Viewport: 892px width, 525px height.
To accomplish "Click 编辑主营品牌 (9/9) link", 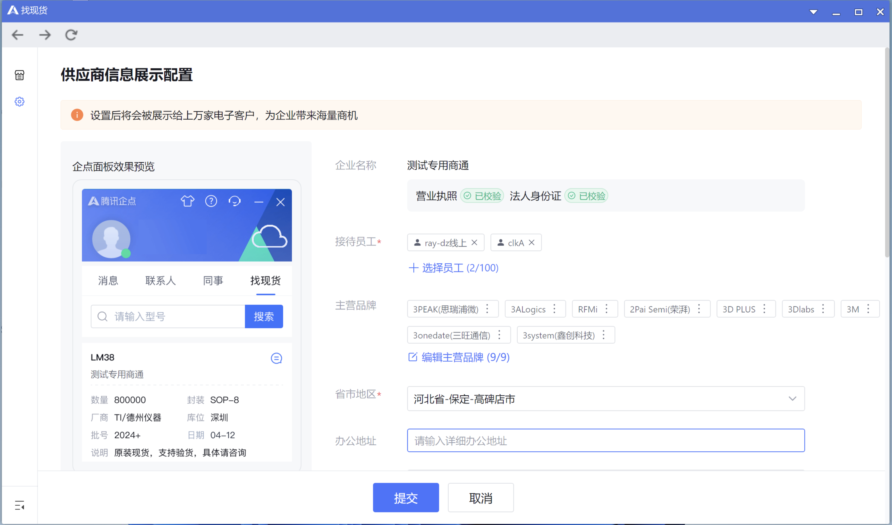I will click(459, 357).
